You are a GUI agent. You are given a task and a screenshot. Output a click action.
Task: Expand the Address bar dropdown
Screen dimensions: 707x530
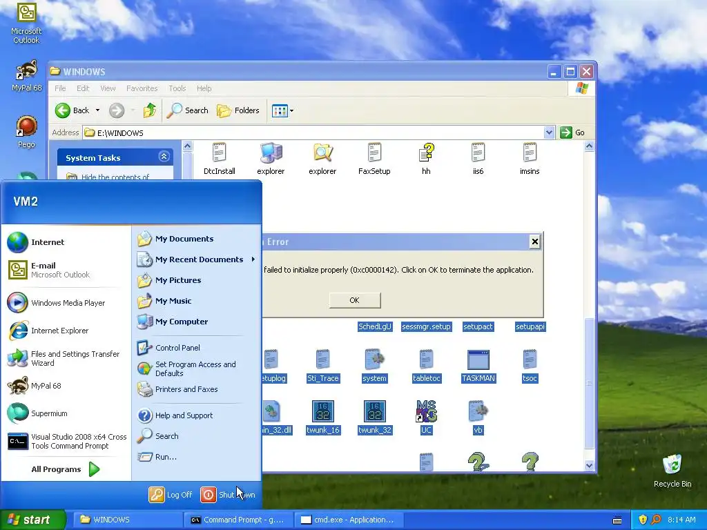click(x=549, y=132)
